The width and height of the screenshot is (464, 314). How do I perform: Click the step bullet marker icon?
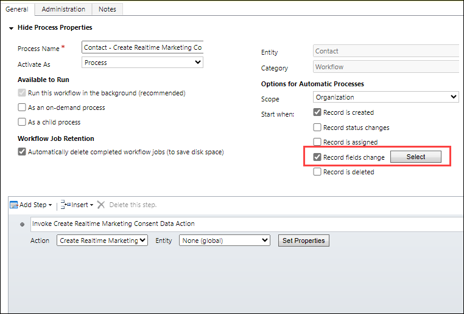click(23, 225)
